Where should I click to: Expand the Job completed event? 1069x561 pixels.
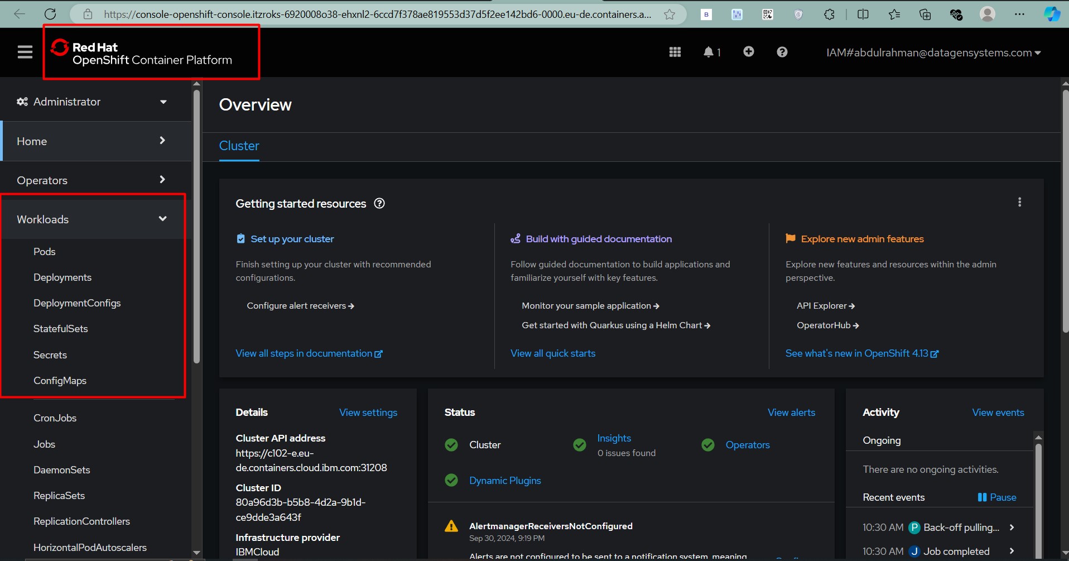pyautogui.click(x=1012, y=551)
